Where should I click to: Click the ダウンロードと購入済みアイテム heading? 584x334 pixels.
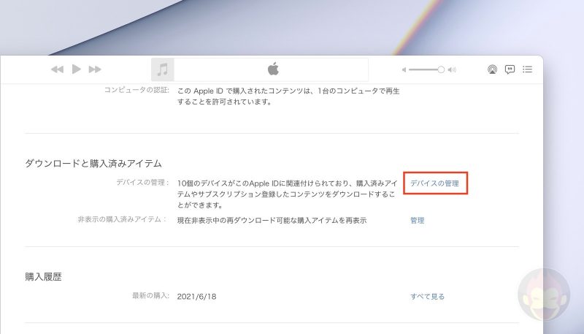93,163
